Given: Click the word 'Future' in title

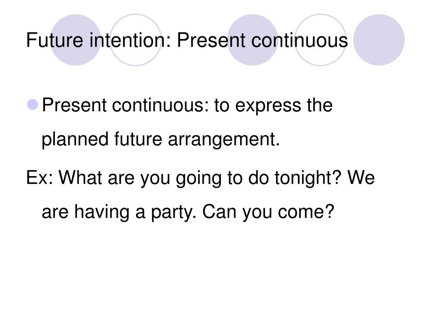Looking at the screenshot, I should coord(54,40).
